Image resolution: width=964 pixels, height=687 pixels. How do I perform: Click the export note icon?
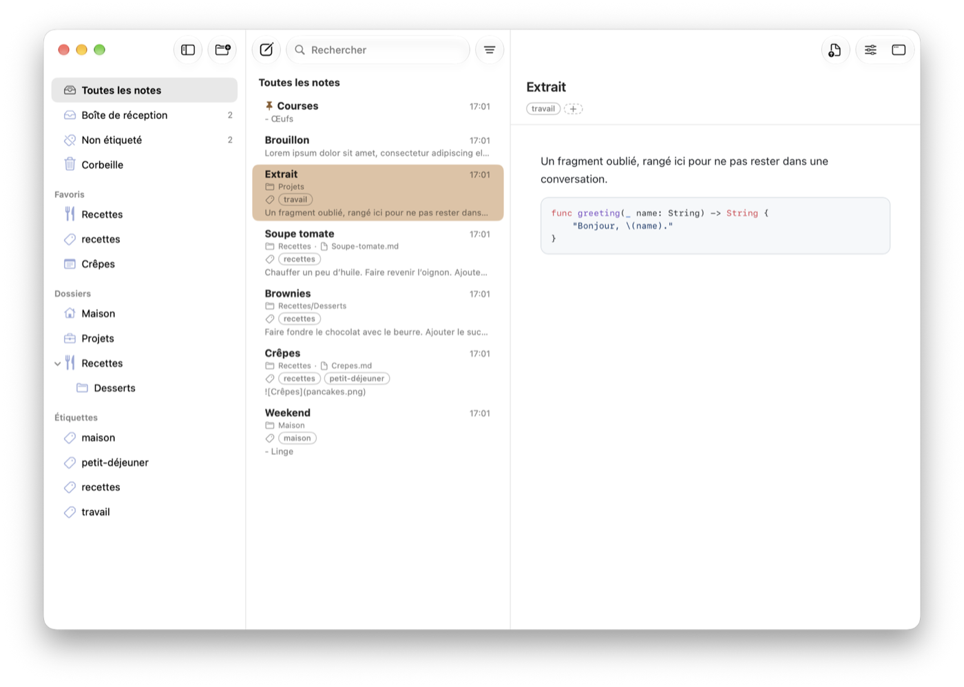pyautogui.click(x=835, y=50)
